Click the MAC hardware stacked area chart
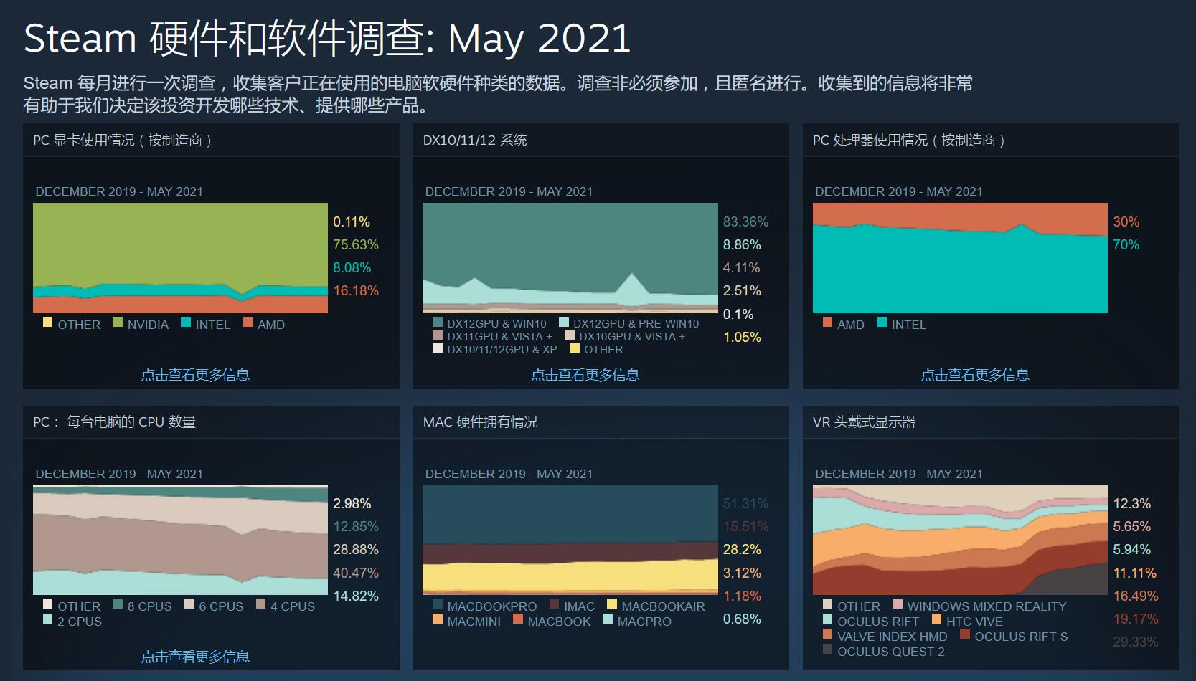Screen dimensions: 1196x681 coord(570,540)
